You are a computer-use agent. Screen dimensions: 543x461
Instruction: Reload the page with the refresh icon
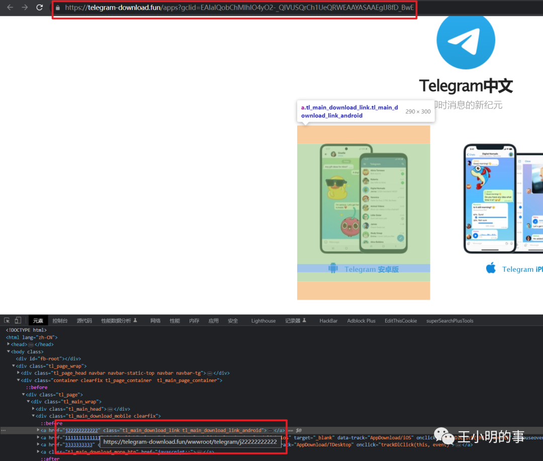click(40, 7)
